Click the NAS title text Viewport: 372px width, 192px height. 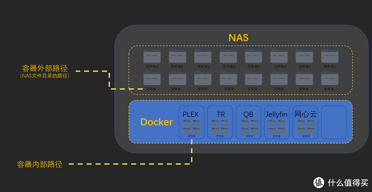coord(238,38)
